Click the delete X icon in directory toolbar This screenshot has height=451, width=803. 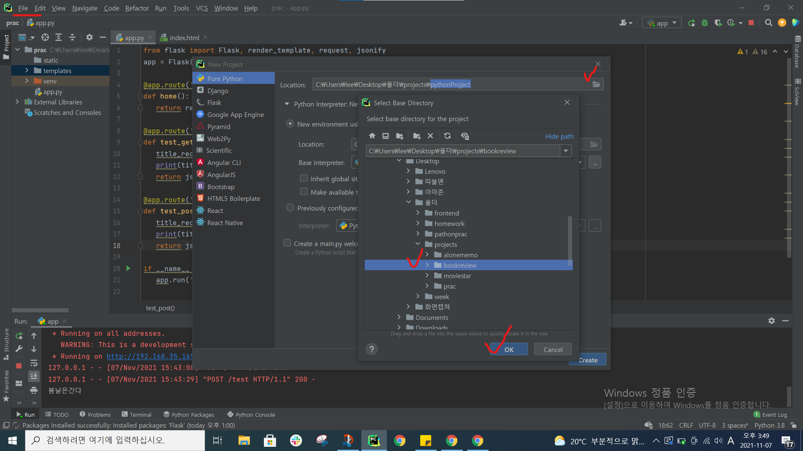(x=430, y=136)
